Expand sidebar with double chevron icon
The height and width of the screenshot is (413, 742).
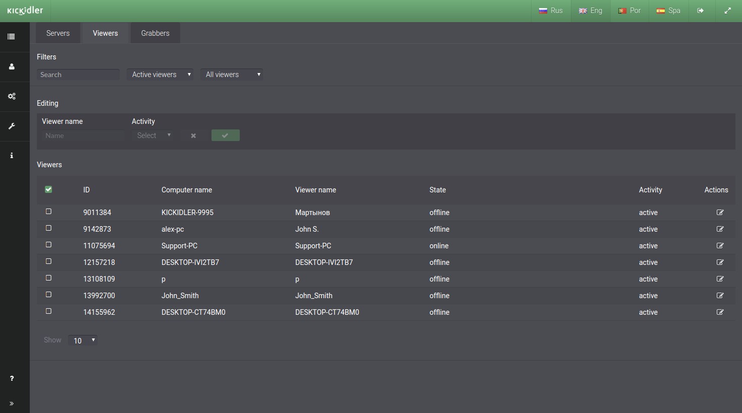[x=12, y=403]
